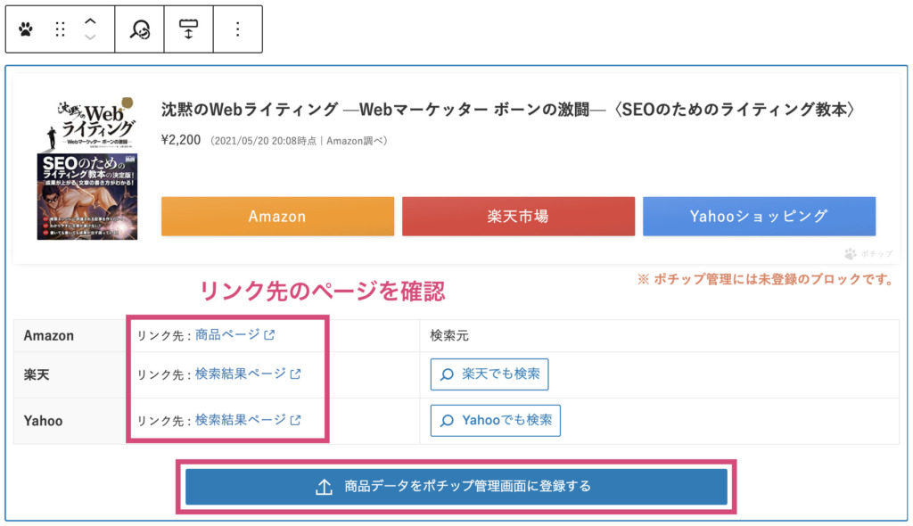Image resolution: width=913 pixels, height=526 pixels.
Task: Click external link icon next to 商品ページ
Action: coord(269,335)
